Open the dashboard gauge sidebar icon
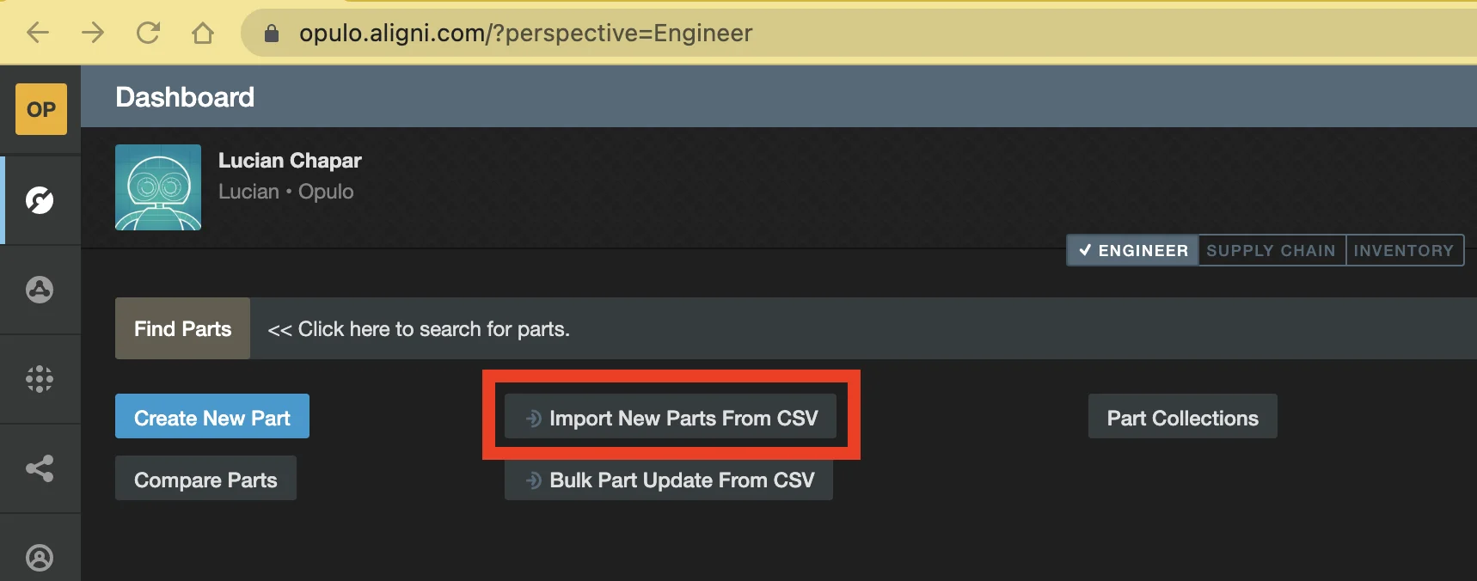Viewport: 1477px width, 581px height. tap(40, 200)
